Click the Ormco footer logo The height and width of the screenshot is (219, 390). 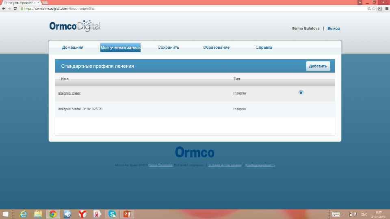[x=195, y=152]
